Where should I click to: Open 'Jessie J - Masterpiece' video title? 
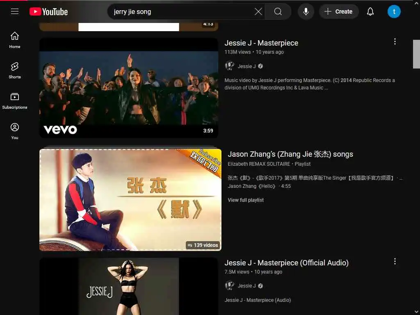261,43
